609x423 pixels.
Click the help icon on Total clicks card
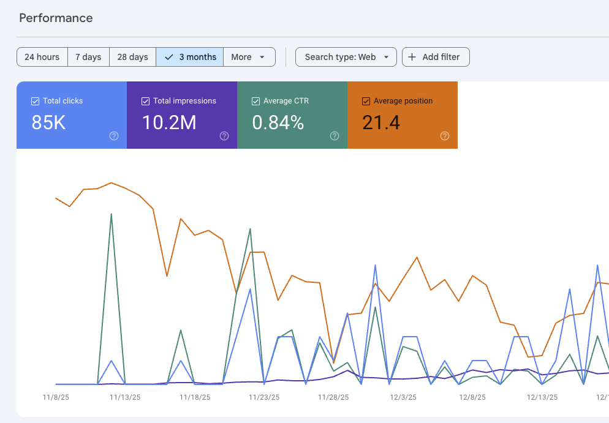113,137
